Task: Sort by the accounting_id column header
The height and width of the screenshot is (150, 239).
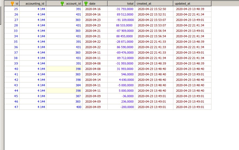Action: (x=33, y=4)
